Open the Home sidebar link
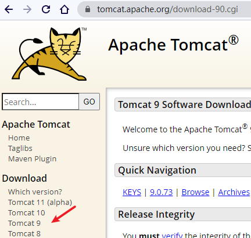This screenshot has width=251, height=238. [x=19, y=138]
